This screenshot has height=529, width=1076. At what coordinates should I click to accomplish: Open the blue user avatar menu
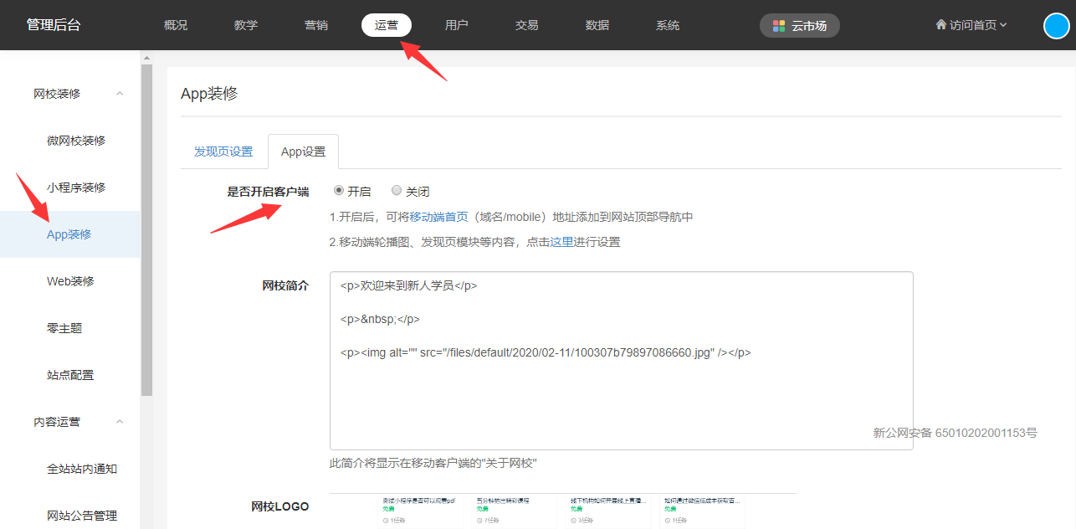pos(1056,26)
